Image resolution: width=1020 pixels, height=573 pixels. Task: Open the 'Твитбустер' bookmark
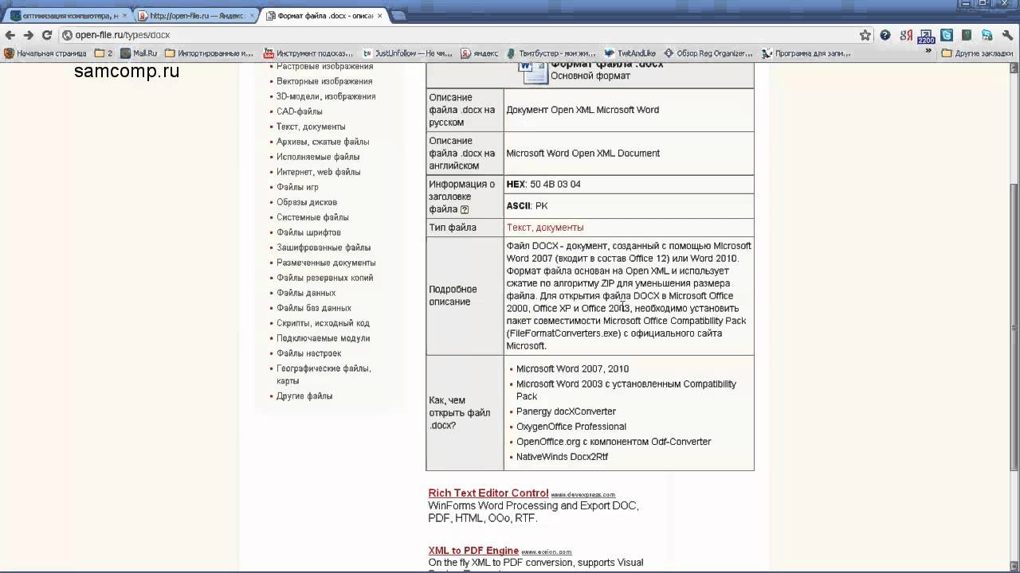pyautogui.click(x=552, y=53)
